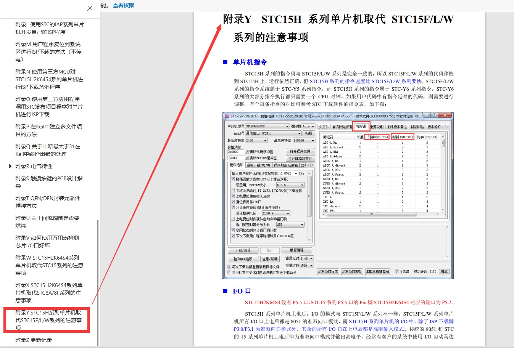Open 低压检测电压 2.00 V dropdown

click(276, 213)
